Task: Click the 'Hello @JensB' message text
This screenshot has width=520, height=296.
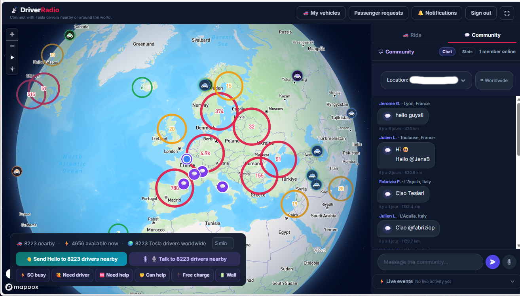Action: coord(412,159)
